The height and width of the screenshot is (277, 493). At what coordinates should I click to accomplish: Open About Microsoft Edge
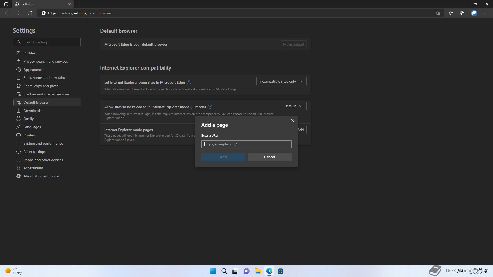pyautogui.click(x=47, y=176)
